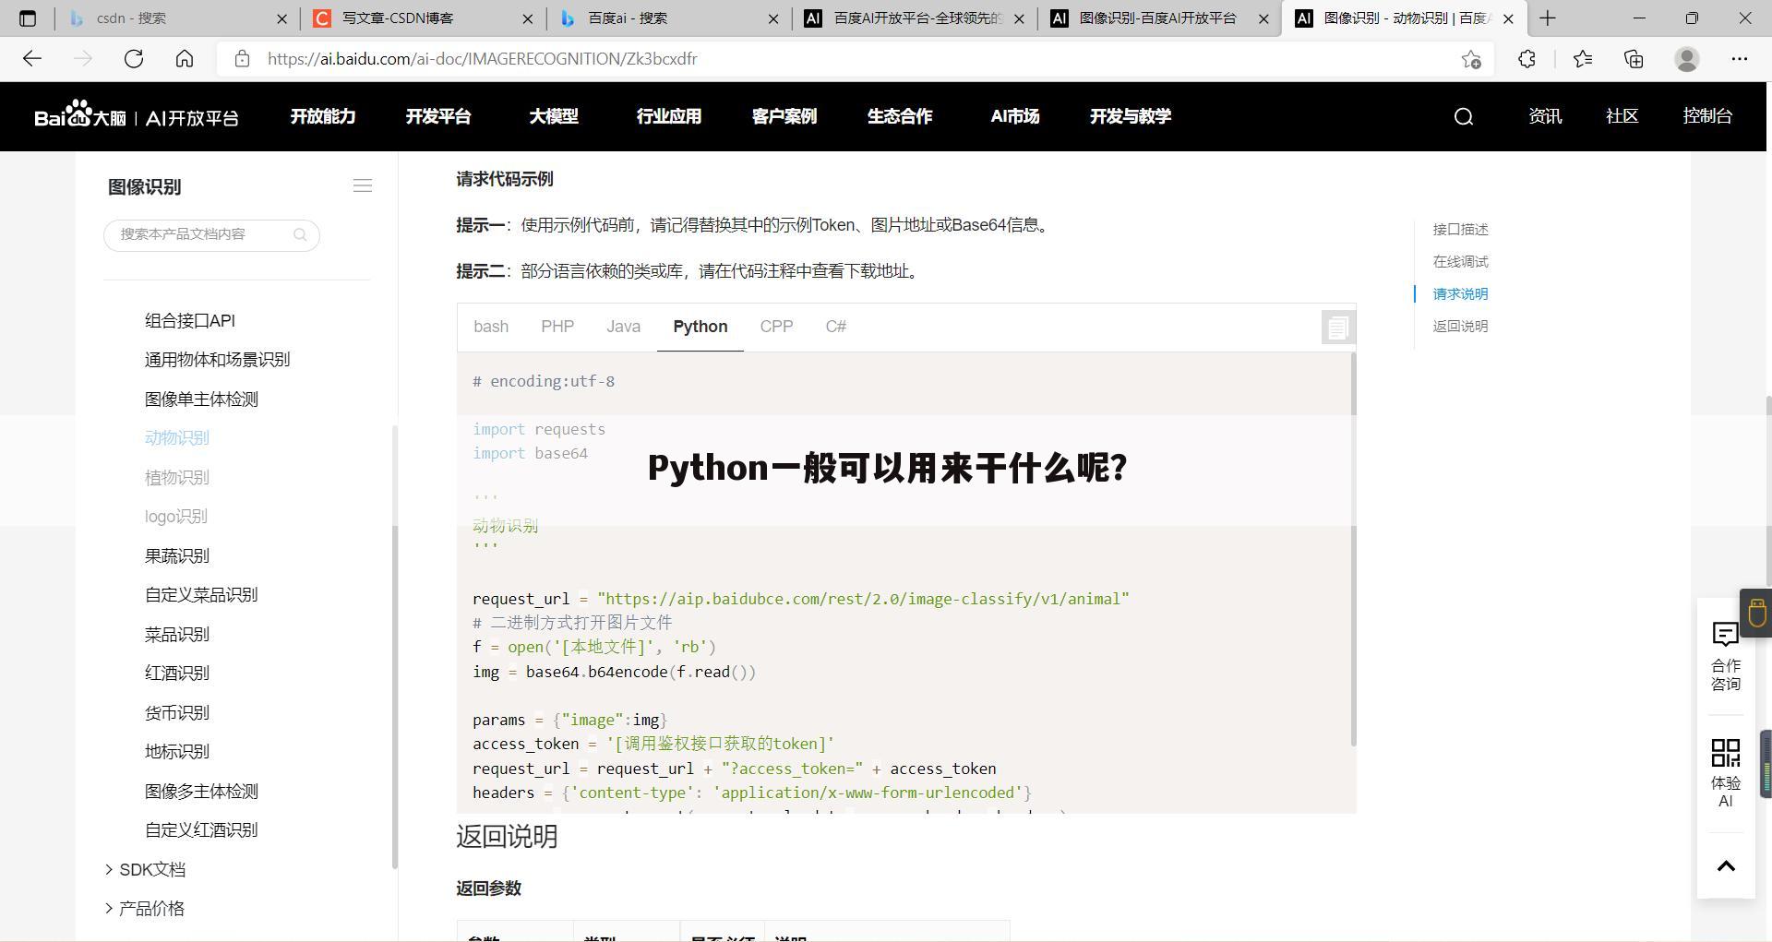The height and width of the screenshot is (942, 1772).
Task: Open 图像单主体检测 doc page
Action: (201, 399)
